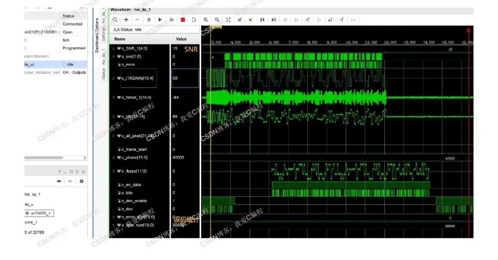Open the Settings - hw_ila_1 side tab
The height and width of the screenshot is (260, 498).
point(103,24)
